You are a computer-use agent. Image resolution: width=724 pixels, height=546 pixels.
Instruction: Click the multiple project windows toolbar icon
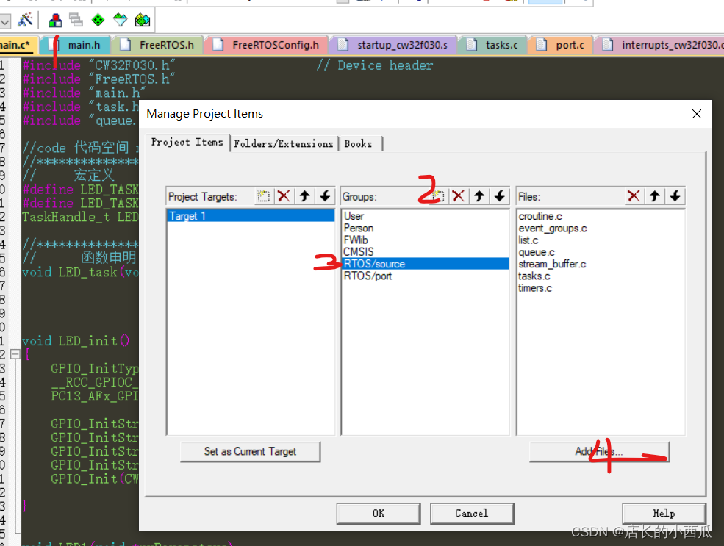click(x=74, y=19)
